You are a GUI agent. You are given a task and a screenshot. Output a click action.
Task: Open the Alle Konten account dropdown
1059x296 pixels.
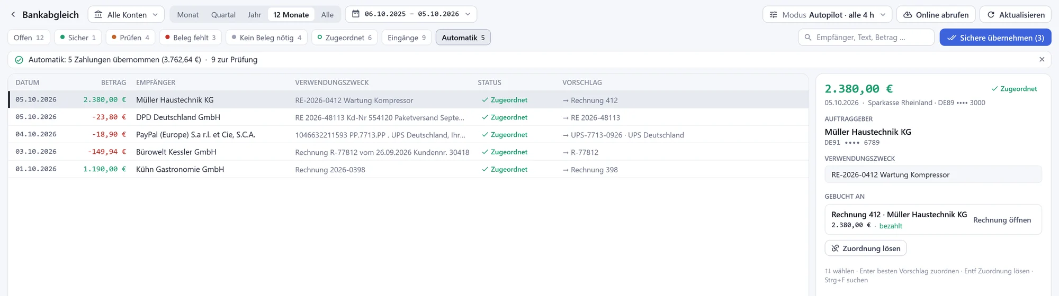click(x=126, y=14)
